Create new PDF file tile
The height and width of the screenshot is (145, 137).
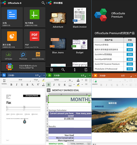click(x=35, y=39)
